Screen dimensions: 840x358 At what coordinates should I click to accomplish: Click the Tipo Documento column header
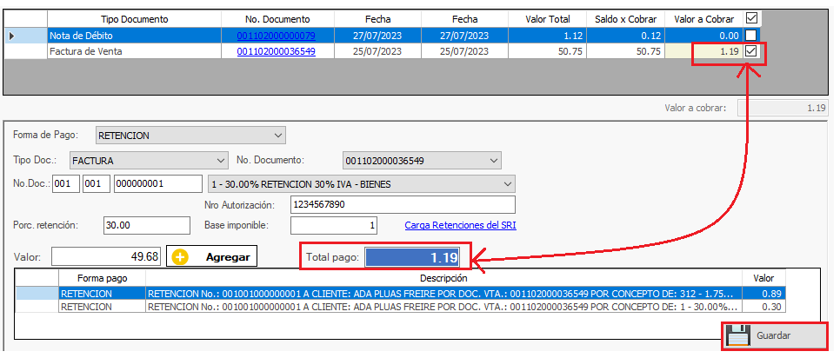pyautogui.click(x=135, y=18)
